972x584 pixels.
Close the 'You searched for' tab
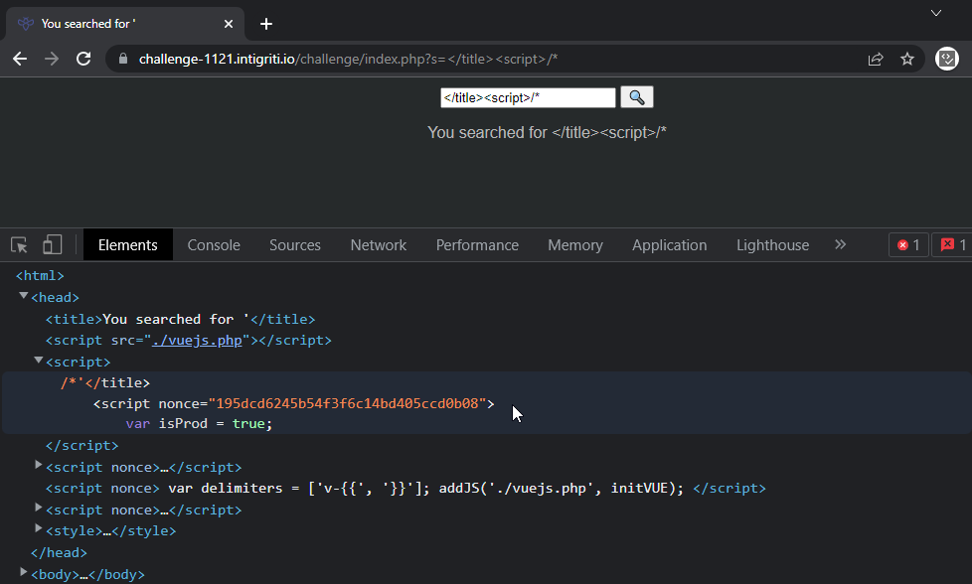(x=229, y=24)
